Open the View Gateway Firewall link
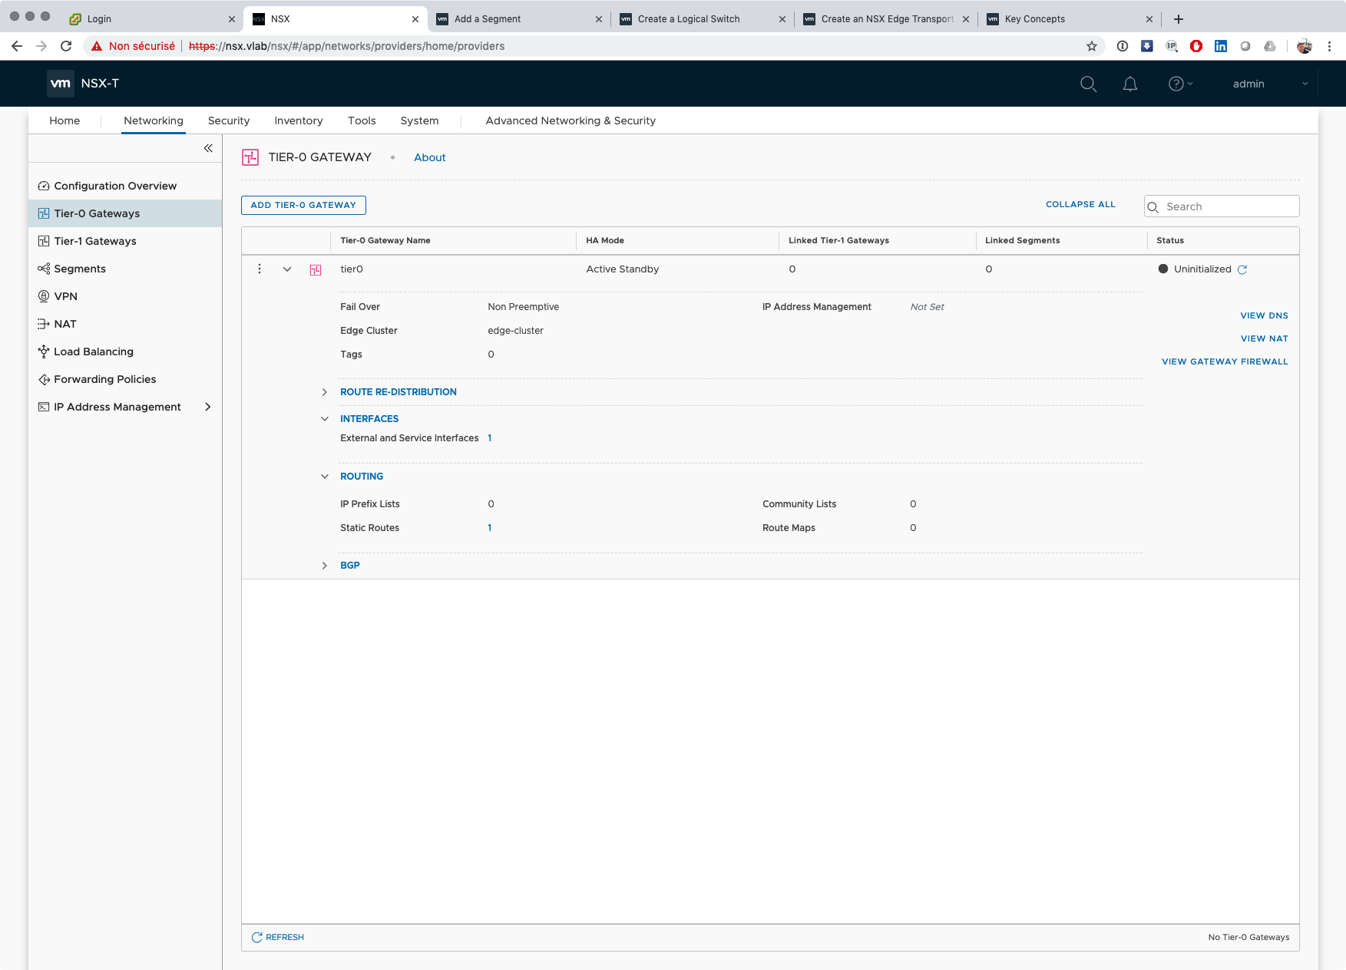The width and height of the screenshot is (1346, 970). [x=1225, y=361]
